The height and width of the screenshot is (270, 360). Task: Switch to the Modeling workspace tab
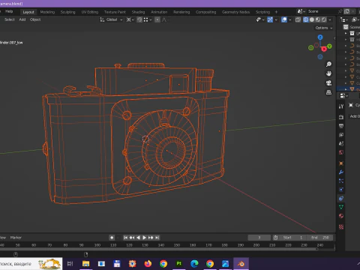click(47, 12)
